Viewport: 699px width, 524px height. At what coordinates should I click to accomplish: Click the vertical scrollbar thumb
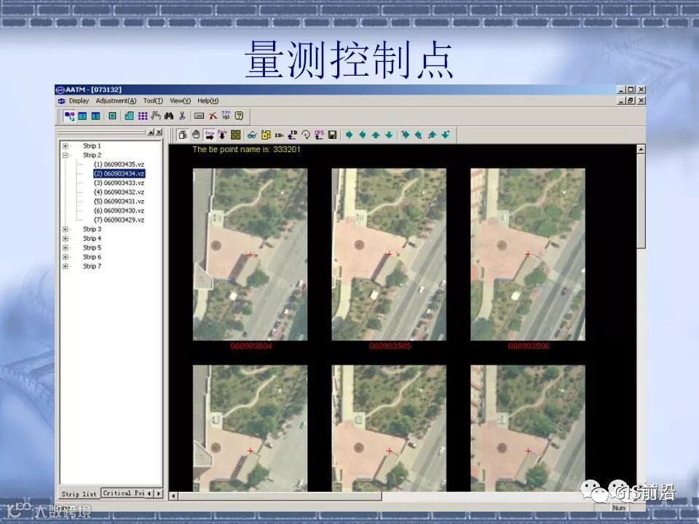(x=641, y=201)
